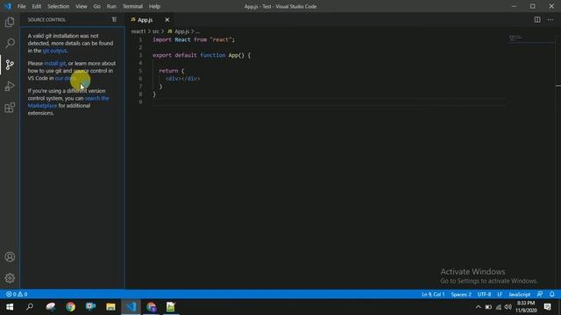
Task: Change indentation via 'Spaces: 2'
Action: (461, 294)
